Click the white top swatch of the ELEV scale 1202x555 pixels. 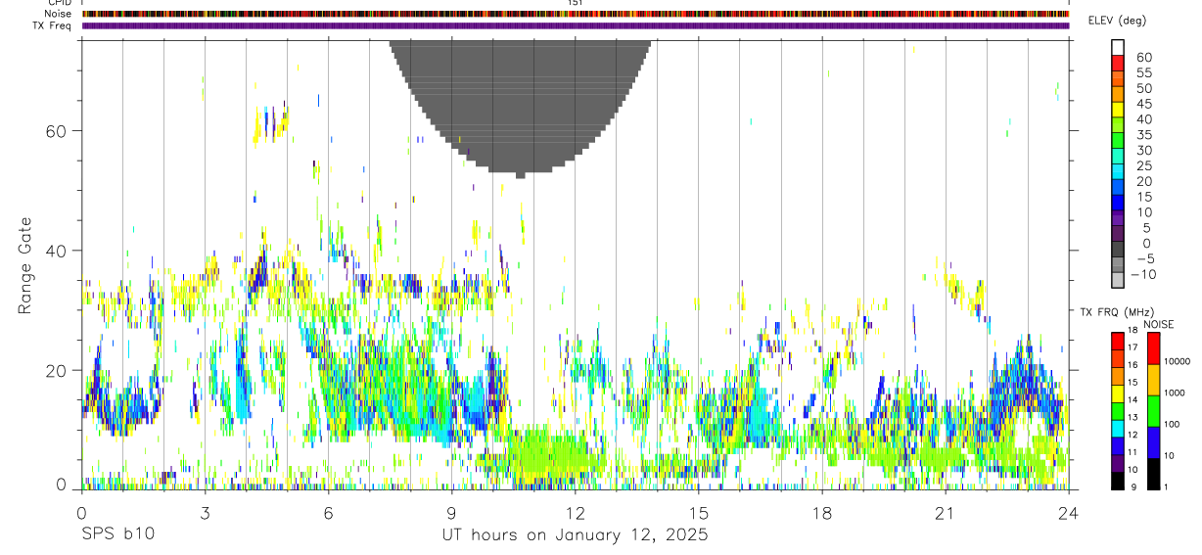1117,47
